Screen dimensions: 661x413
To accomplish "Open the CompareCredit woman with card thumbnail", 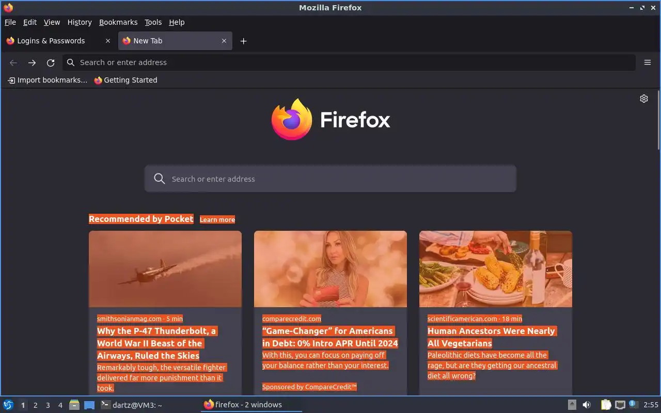I will pyautogui.click(x=330, y=269).
